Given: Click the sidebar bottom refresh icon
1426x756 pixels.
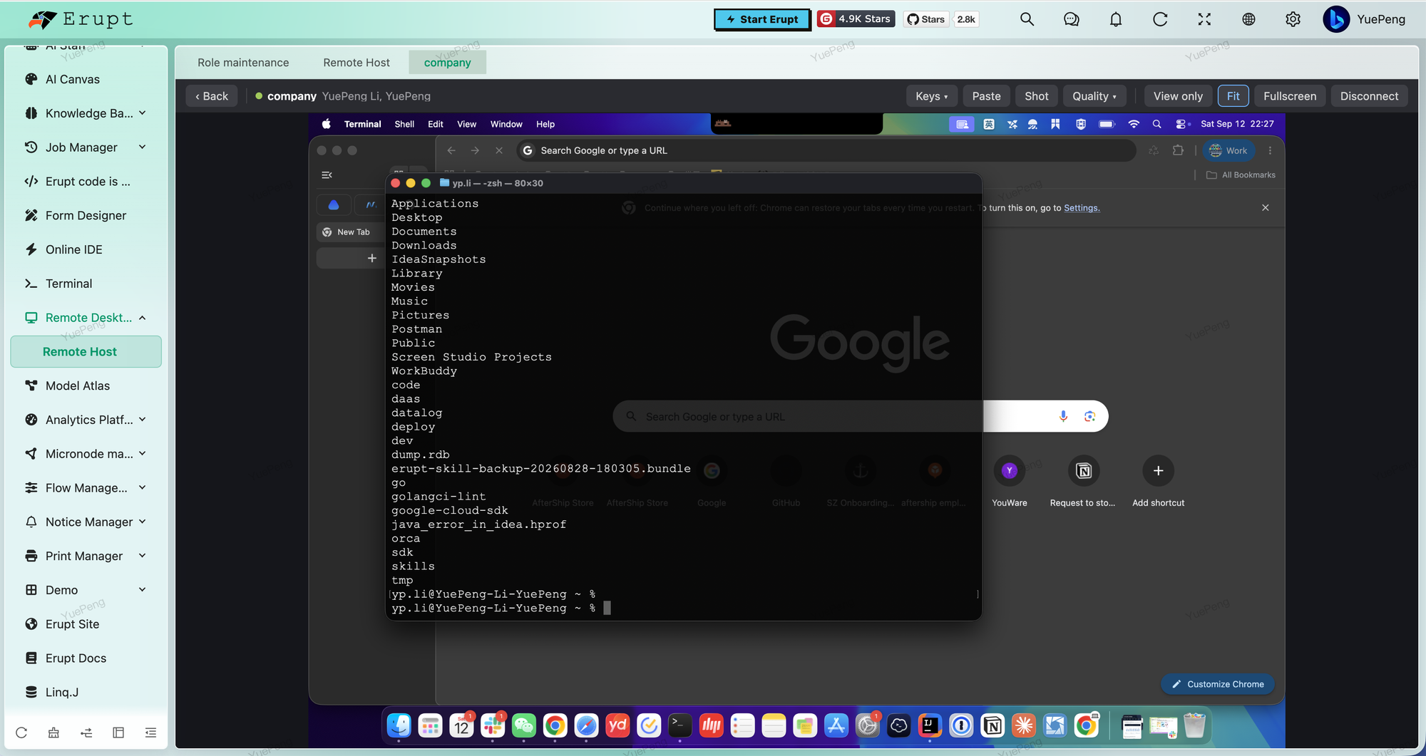Looking at the screenshot, I should click(x=21, y=732).
